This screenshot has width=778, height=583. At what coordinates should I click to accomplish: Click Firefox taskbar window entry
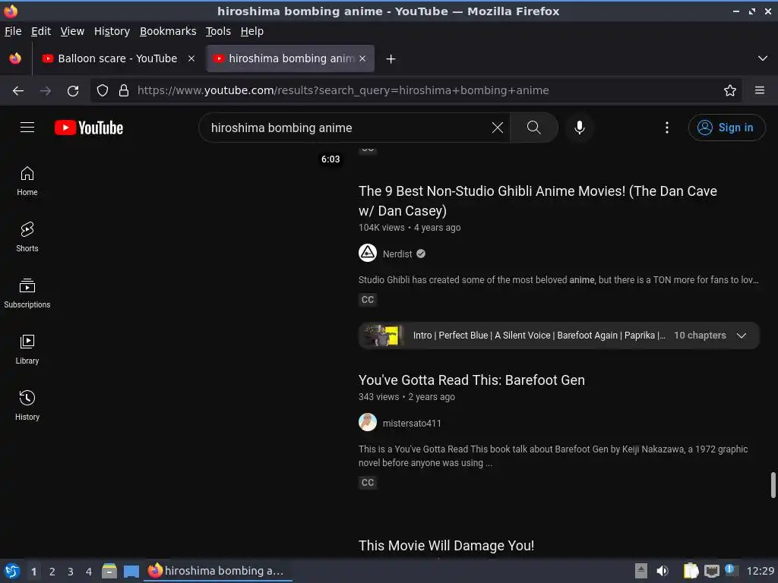(218, 571)
